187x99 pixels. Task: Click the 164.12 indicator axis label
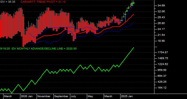tap(162, 88)
